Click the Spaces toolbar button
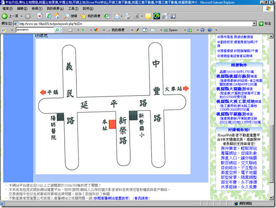Image resolution: width=276 pixels, height=208 pixels. coord(170,30)
